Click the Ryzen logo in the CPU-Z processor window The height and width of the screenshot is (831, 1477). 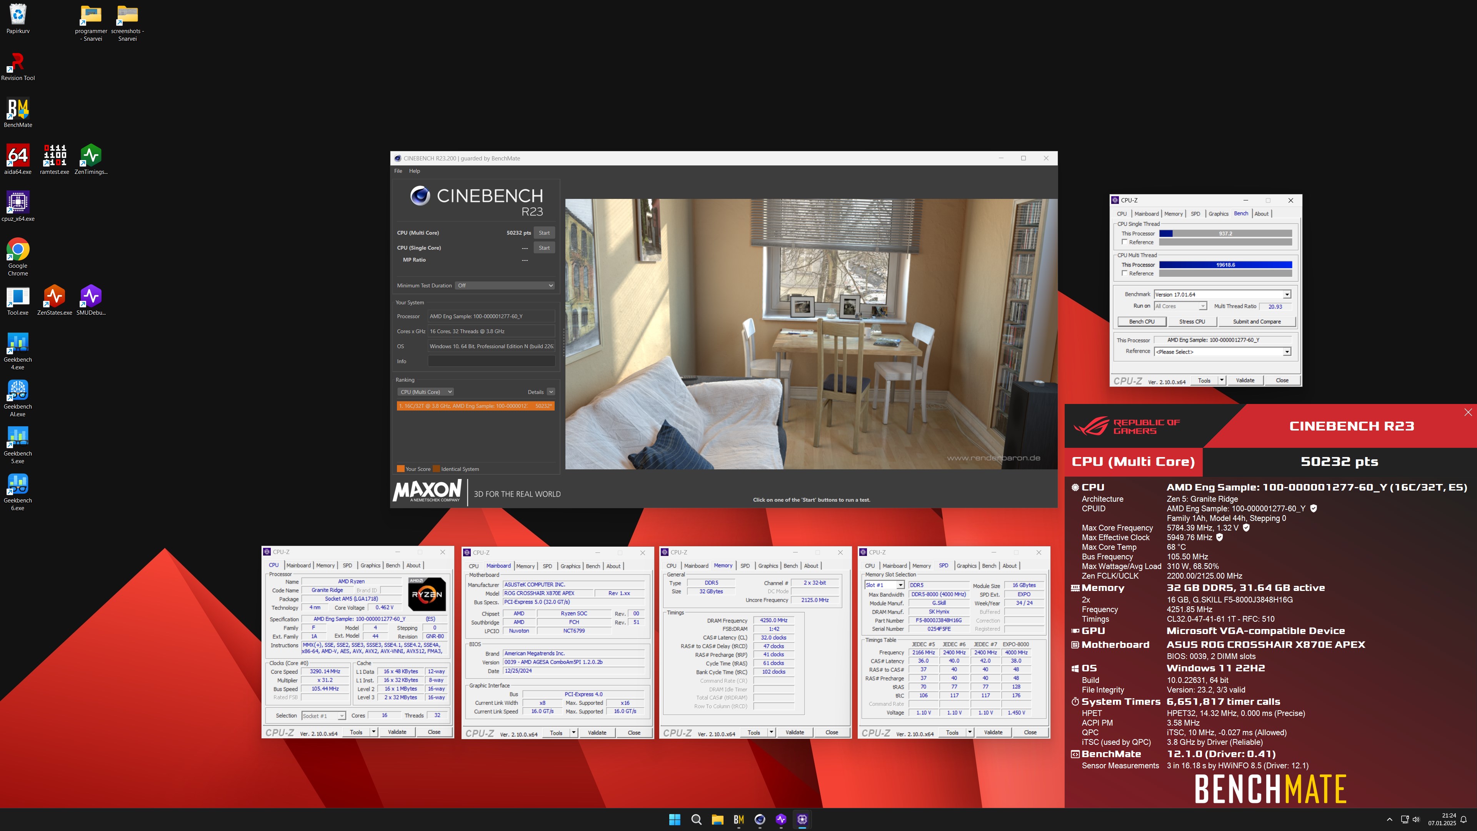(427, 594)
